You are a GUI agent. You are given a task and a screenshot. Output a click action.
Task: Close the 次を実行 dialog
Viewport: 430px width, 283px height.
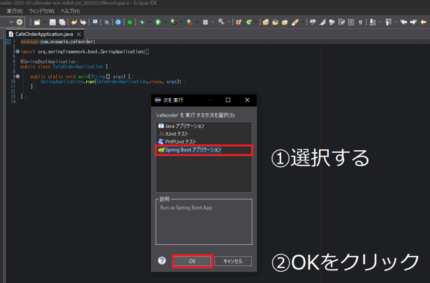(x=247, y=100)
